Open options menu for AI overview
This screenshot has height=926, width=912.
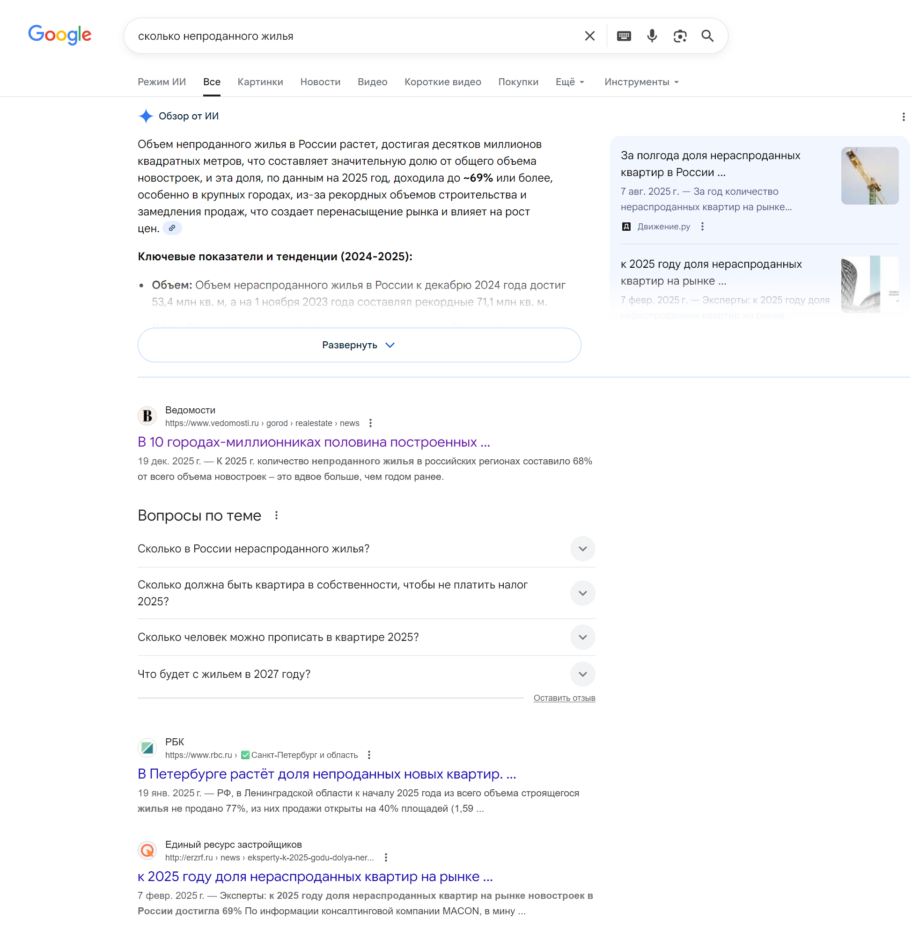coord(903,117)
